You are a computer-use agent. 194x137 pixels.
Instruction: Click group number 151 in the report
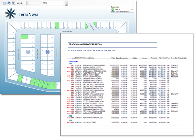70,64
